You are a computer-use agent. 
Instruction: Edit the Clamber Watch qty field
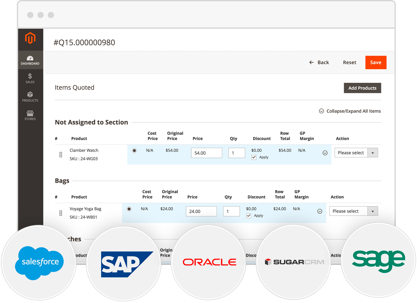[x=237, y=153]
